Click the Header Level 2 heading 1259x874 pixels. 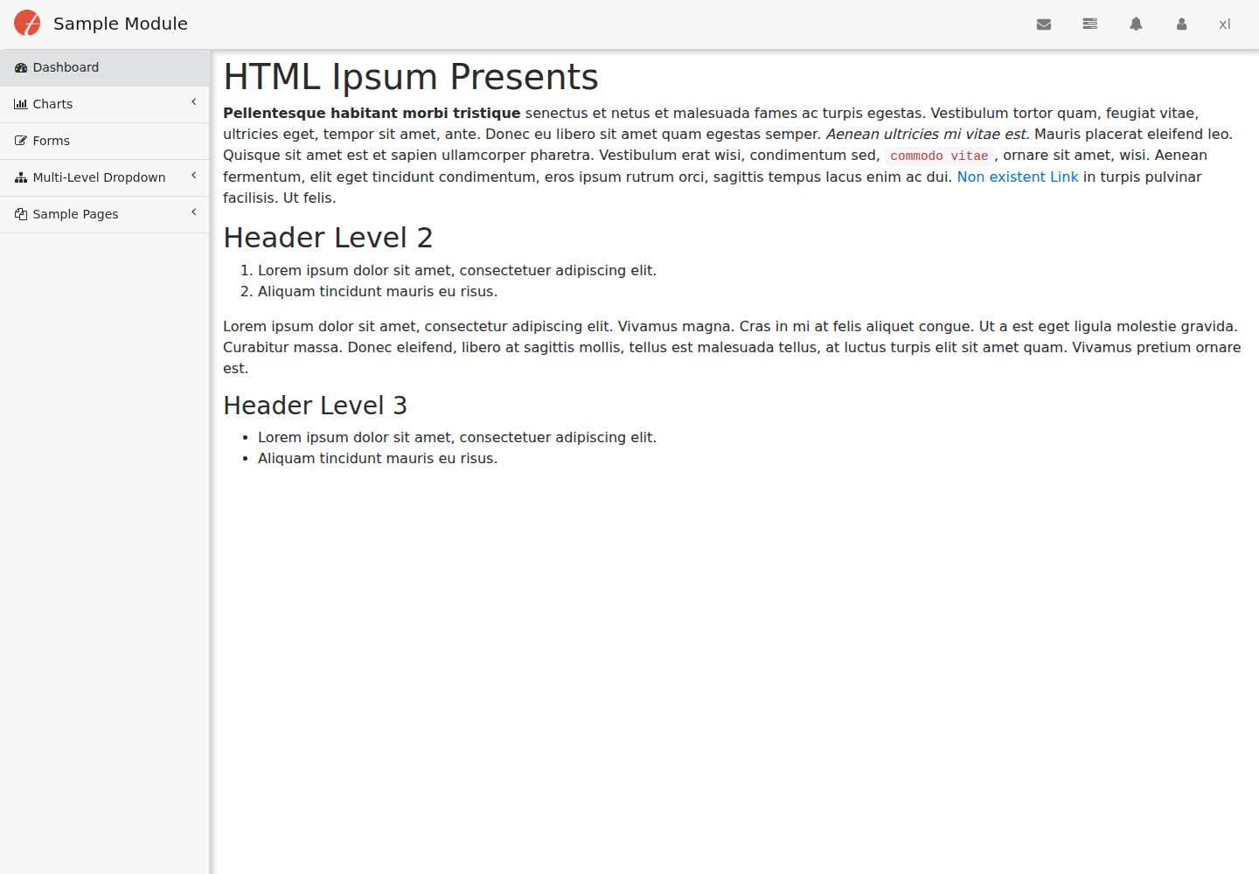[x=328, y=238]
